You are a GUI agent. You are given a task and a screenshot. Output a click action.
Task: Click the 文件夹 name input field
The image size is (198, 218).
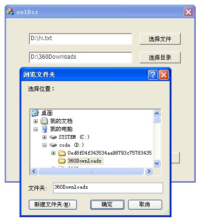108,188
